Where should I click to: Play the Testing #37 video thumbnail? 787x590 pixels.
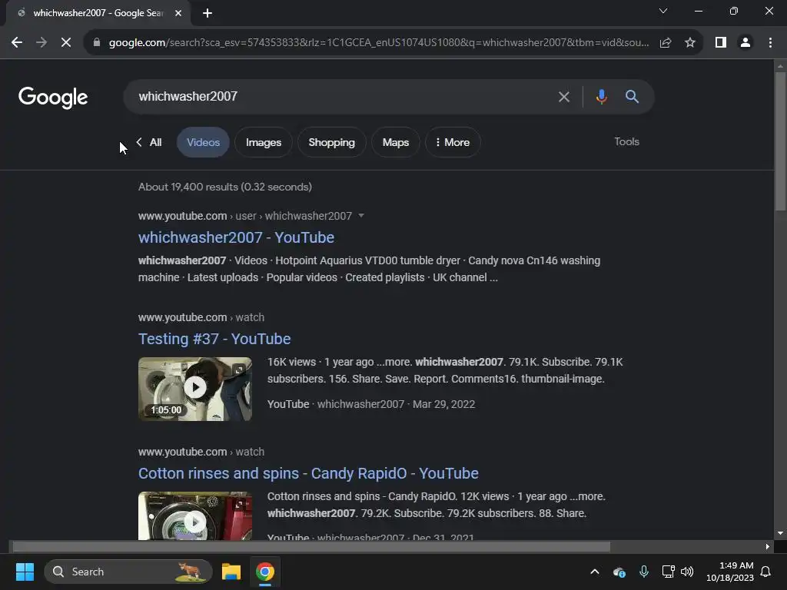(x=195, y=389)
